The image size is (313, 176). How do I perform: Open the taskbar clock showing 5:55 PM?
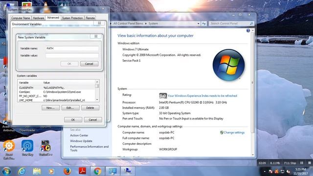(x=300, y=172)
